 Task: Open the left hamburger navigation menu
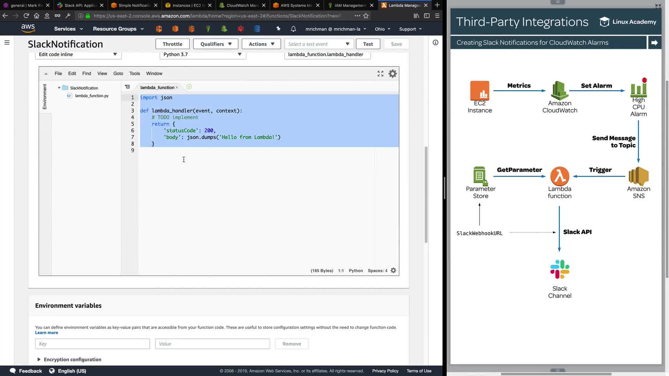pyautogui.click(x=7, y=42)
